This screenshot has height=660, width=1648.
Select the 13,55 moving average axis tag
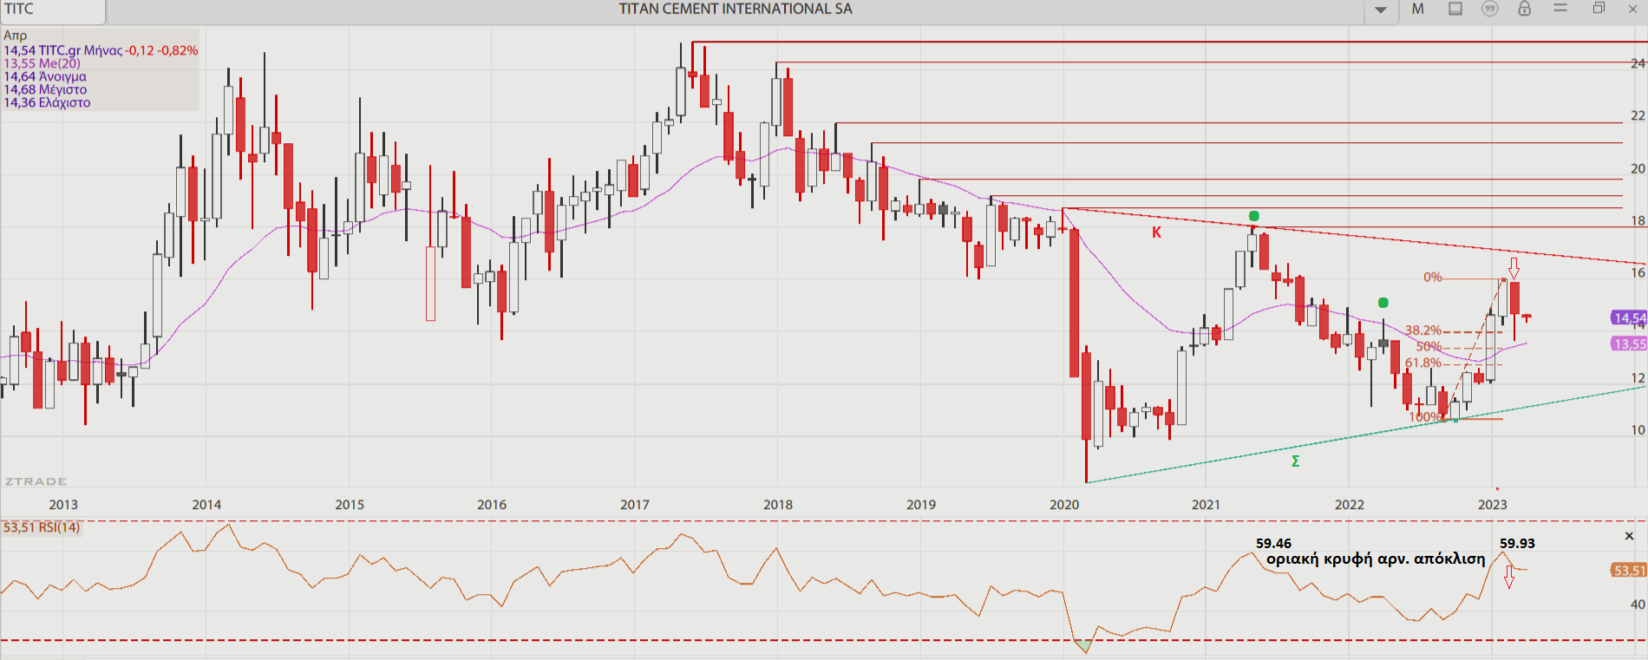1629,344
